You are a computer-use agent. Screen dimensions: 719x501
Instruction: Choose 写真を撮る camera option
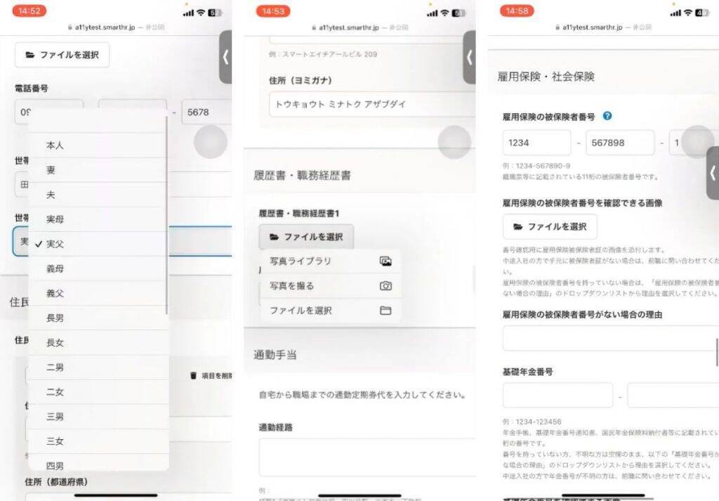330,286
